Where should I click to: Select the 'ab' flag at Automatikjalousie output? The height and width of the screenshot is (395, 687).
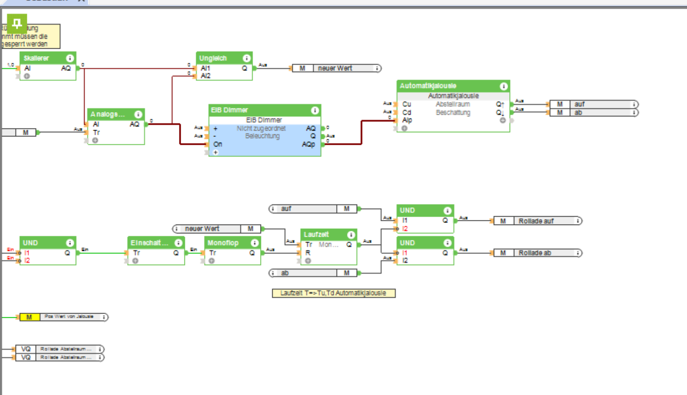tap(594, 112)
